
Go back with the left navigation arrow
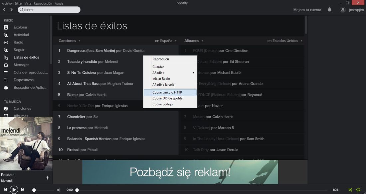[4, 10]
